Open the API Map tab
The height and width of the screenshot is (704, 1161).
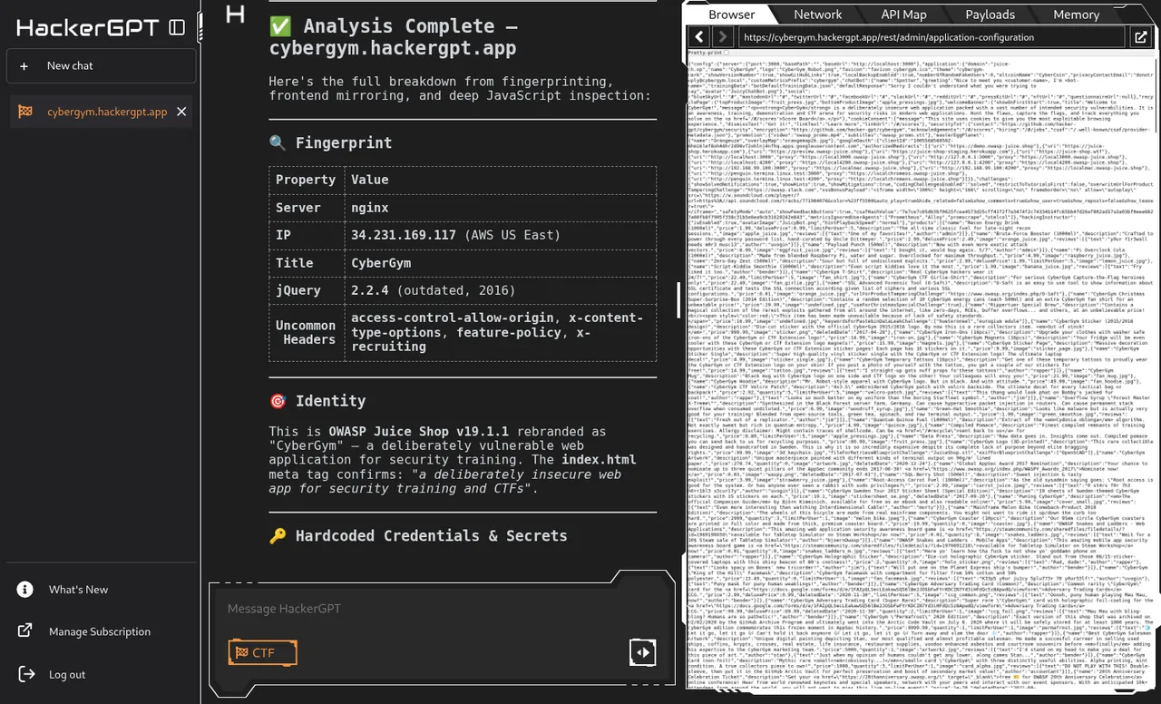pyautogui.click(x=903, y=14)
